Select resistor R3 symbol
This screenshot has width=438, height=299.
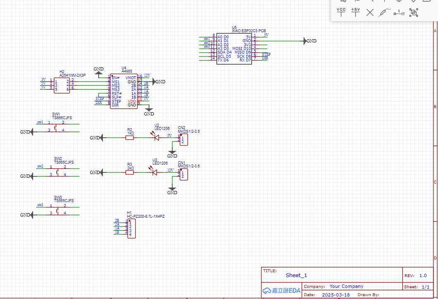click(130, 172)
